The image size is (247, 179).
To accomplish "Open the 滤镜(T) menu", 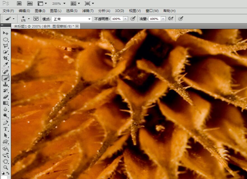I will 88,11.
